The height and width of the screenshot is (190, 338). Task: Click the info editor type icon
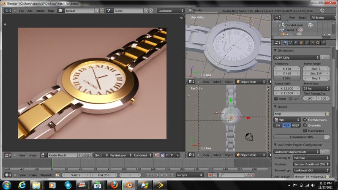coord(8,11)
